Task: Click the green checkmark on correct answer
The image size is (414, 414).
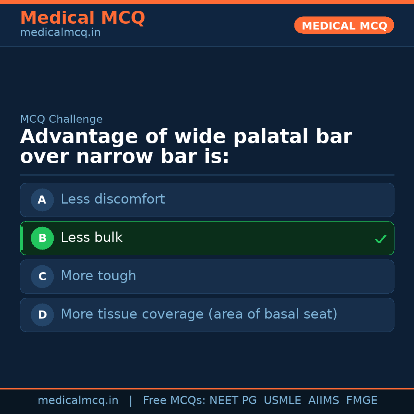Action: tap(381, 239)
